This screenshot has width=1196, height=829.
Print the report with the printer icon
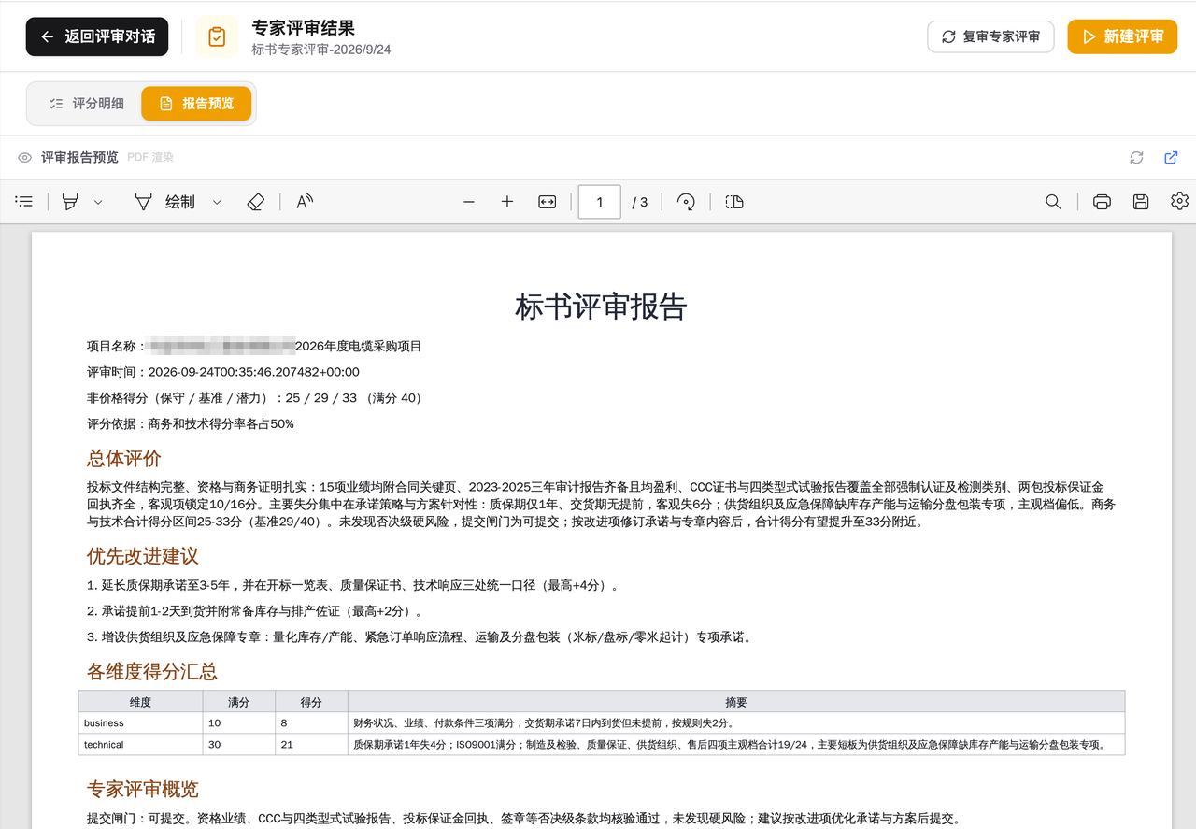(1102, 202)
